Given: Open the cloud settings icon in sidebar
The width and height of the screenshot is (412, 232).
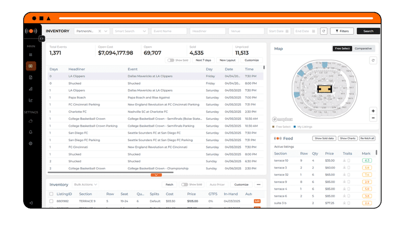Looking at the screenshot, I should [31, 121].
